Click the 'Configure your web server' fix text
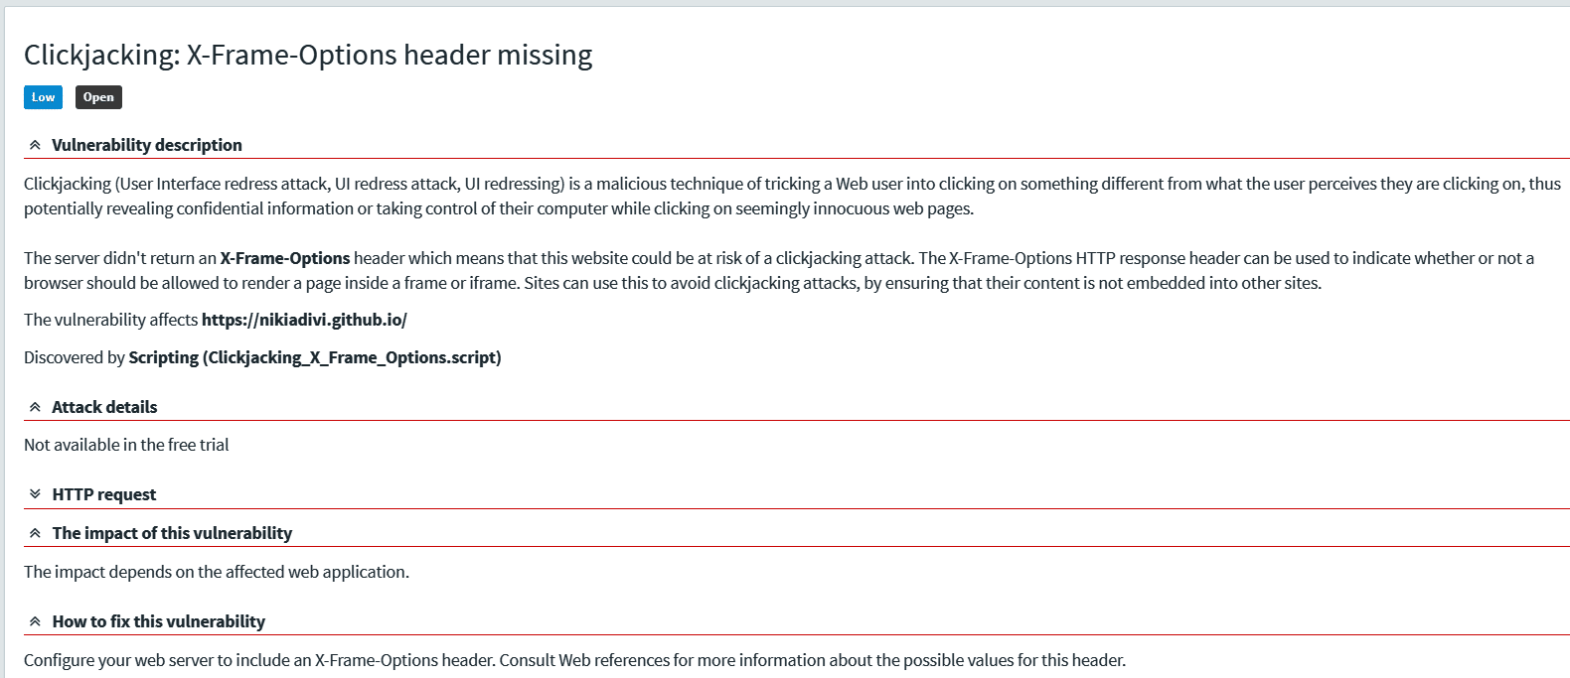Image resolution: width=1570 pixels, height=678 pixels. [574, 660]
